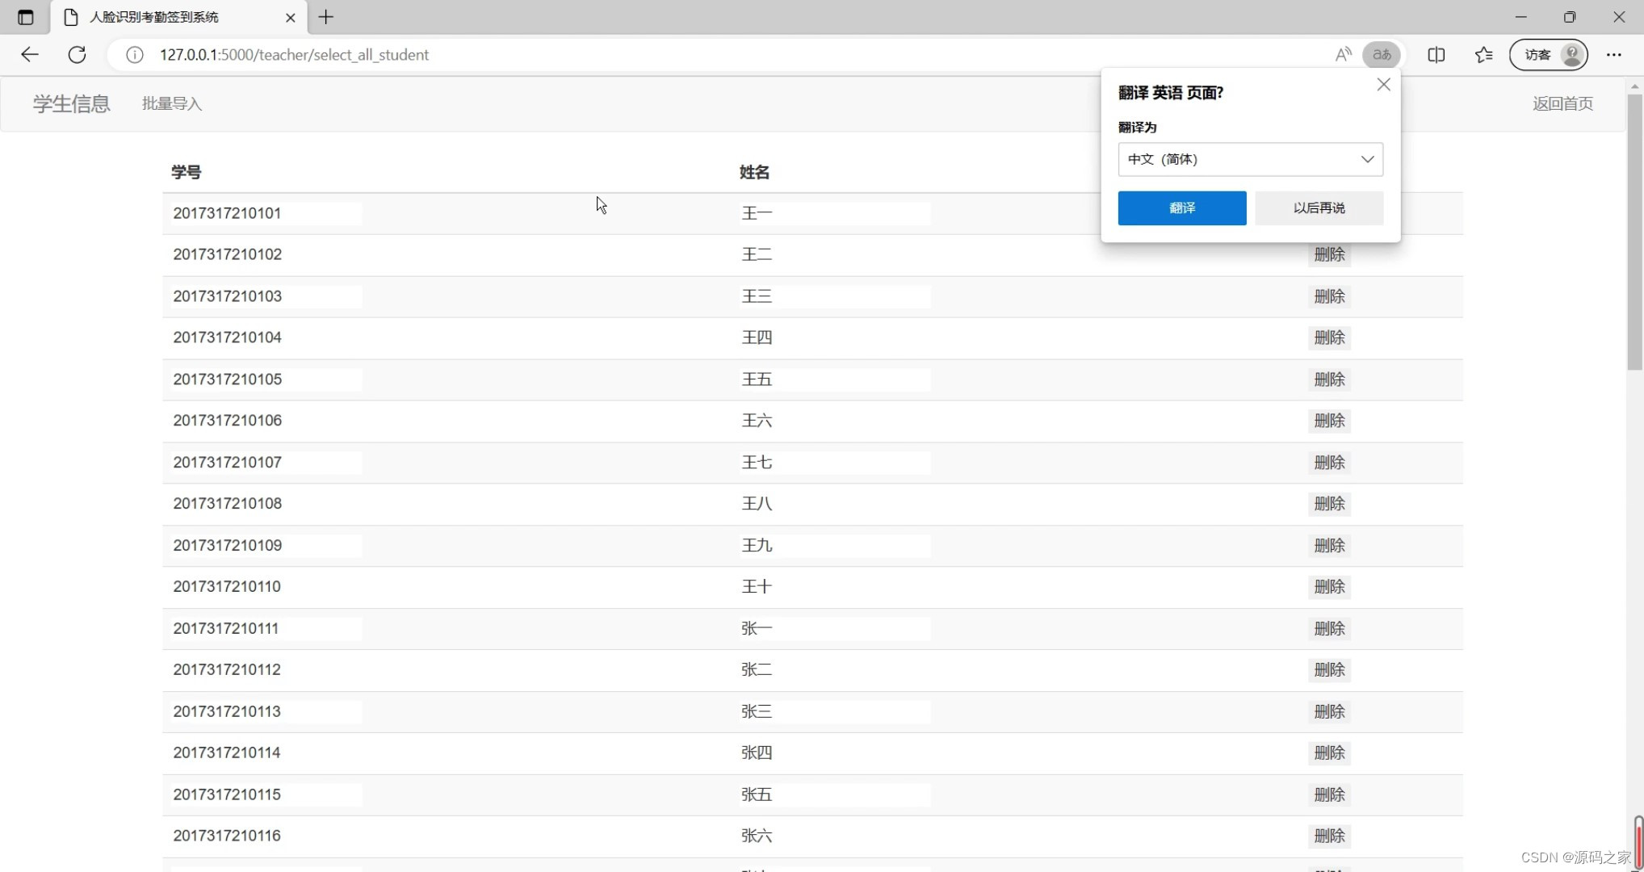1644x872 pixels.
Task: Open a new tab with plus button
Action: point(326,17)
